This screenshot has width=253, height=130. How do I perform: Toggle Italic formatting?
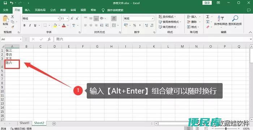[30, 25]
